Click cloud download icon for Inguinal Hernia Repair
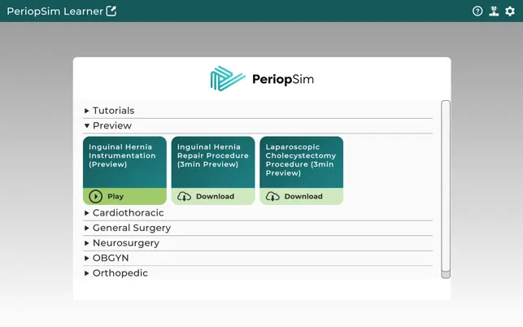The width and height of the screenshot is (523, 327). point(184,196)
